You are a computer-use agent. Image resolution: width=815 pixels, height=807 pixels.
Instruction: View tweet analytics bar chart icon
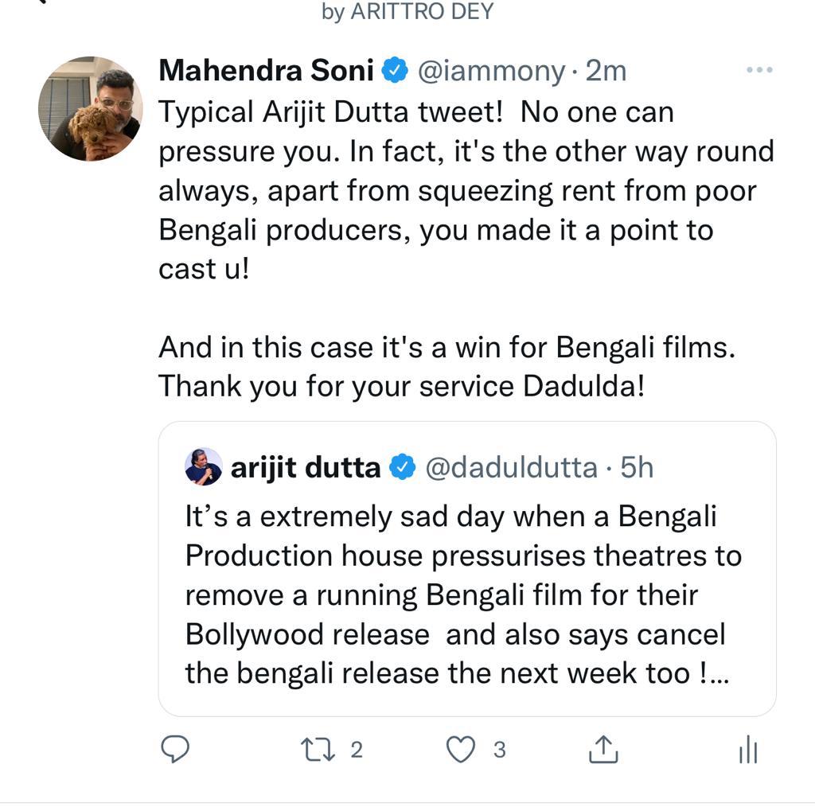point(748,750)
